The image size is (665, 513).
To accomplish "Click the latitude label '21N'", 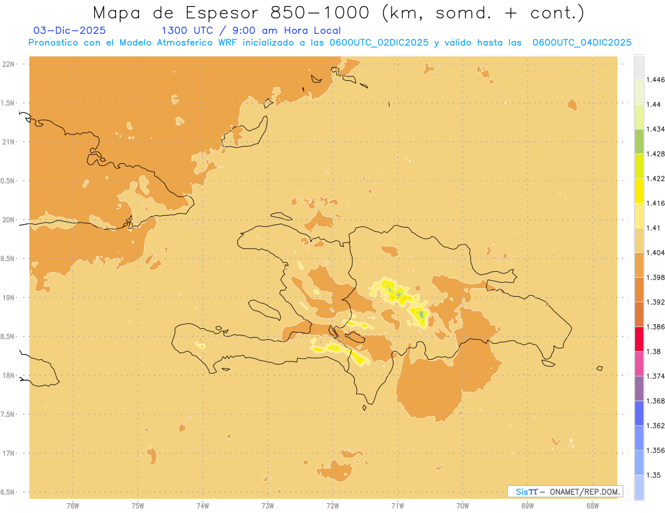I will 8,142.
